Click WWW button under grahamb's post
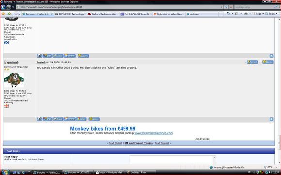This screenshot has height=175, width=281. click(70, 119)
